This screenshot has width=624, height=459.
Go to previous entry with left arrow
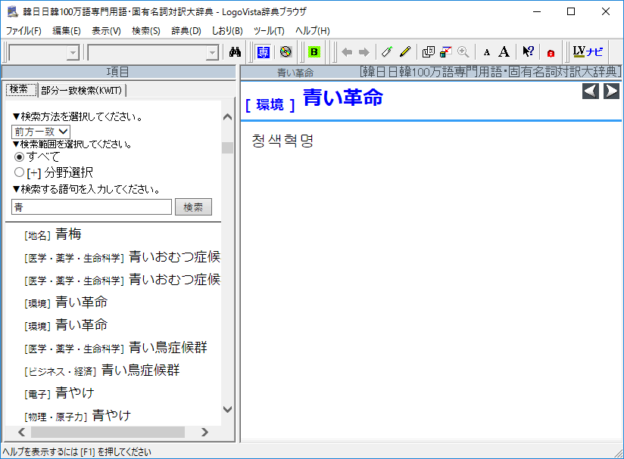pyautogui.click(x=591, y=91)
